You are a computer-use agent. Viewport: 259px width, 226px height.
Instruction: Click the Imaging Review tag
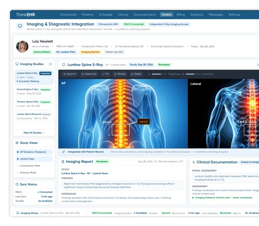pyautogui.click(x=90, y=52)
